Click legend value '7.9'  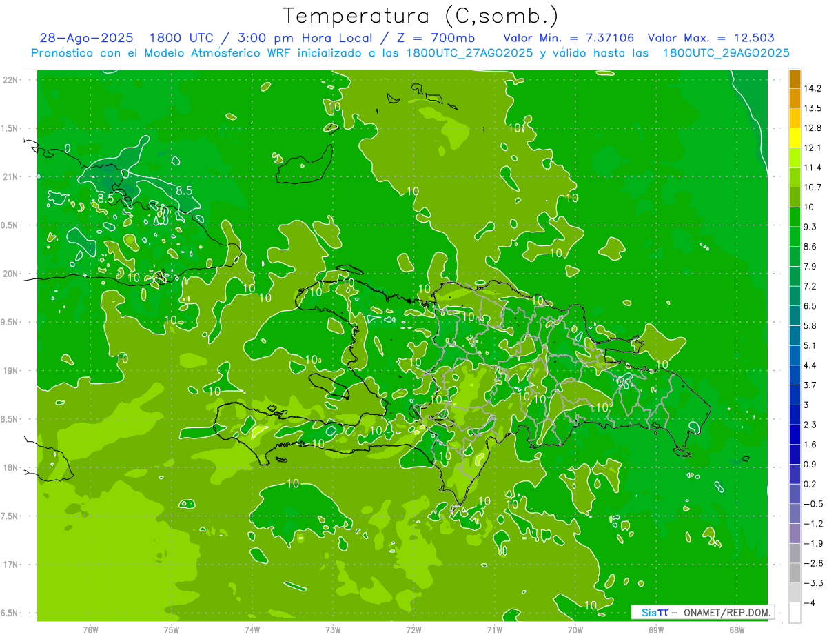(810, 266)
